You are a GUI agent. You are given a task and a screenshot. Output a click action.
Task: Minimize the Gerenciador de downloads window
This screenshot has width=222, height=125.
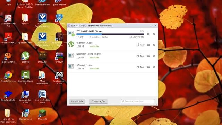(151, 26)
